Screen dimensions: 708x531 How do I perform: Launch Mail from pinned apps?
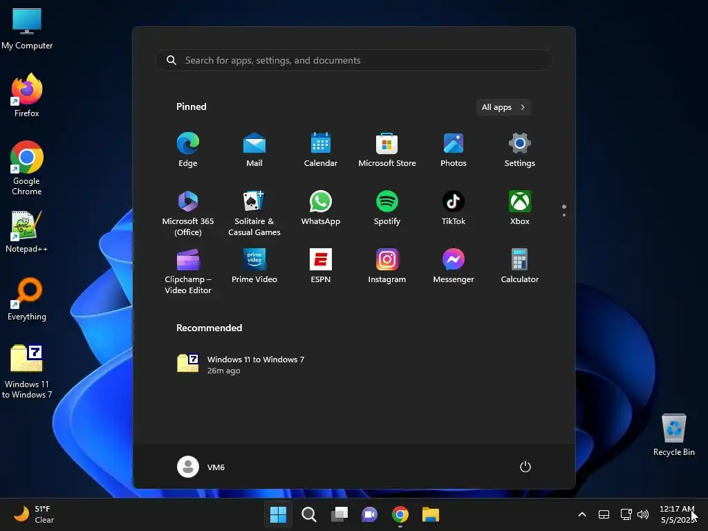[254, 150]
